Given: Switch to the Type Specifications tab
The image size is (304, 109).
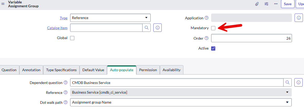Looking at the screenshot, I should click(x=61, y=70).
